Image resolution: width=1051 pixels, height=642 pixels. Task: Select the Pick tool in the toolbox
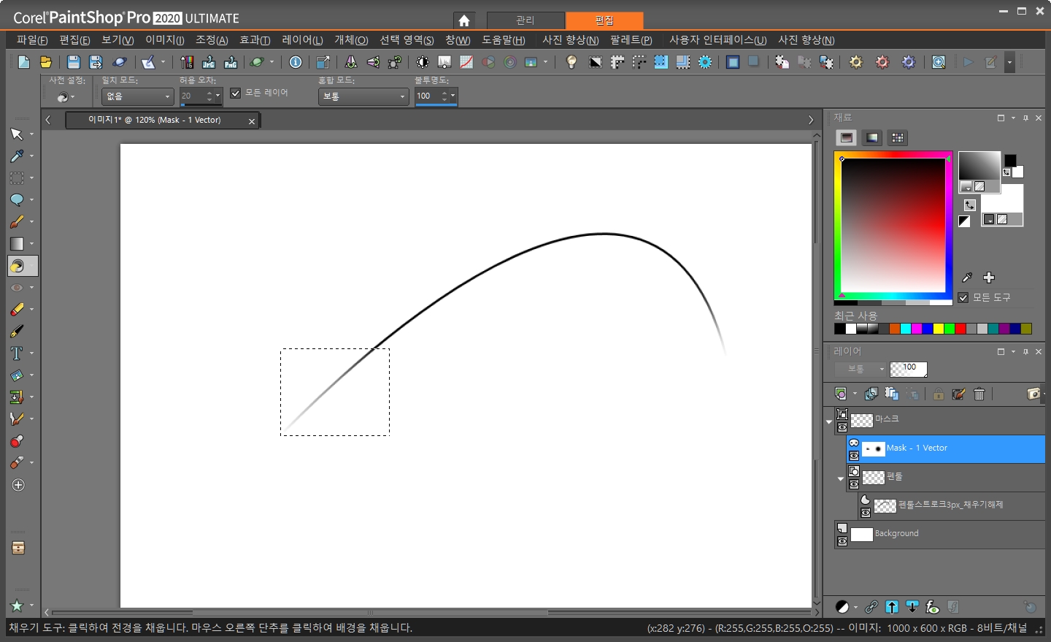[17, 134]
